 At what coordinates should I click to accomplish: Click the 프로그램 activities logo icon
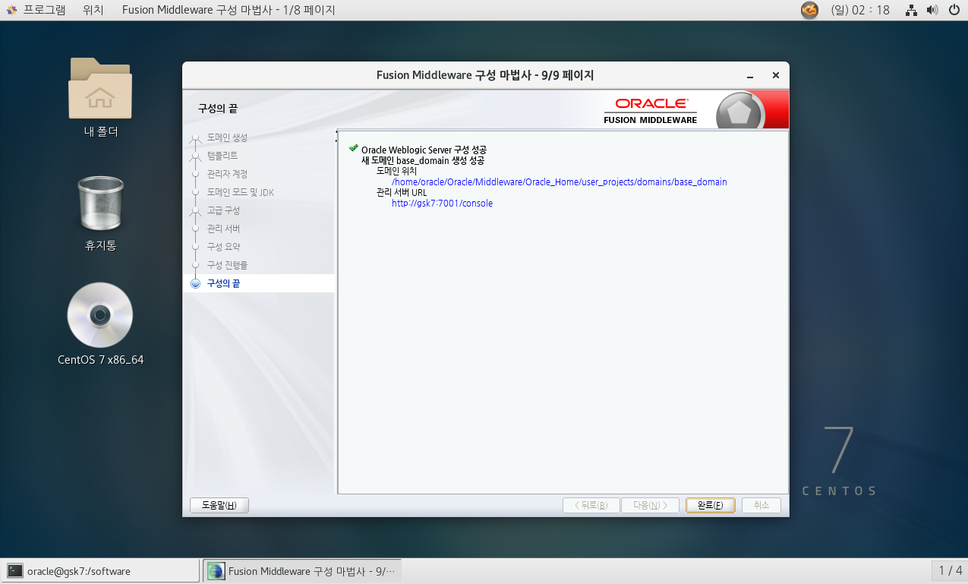click(11, 10)
